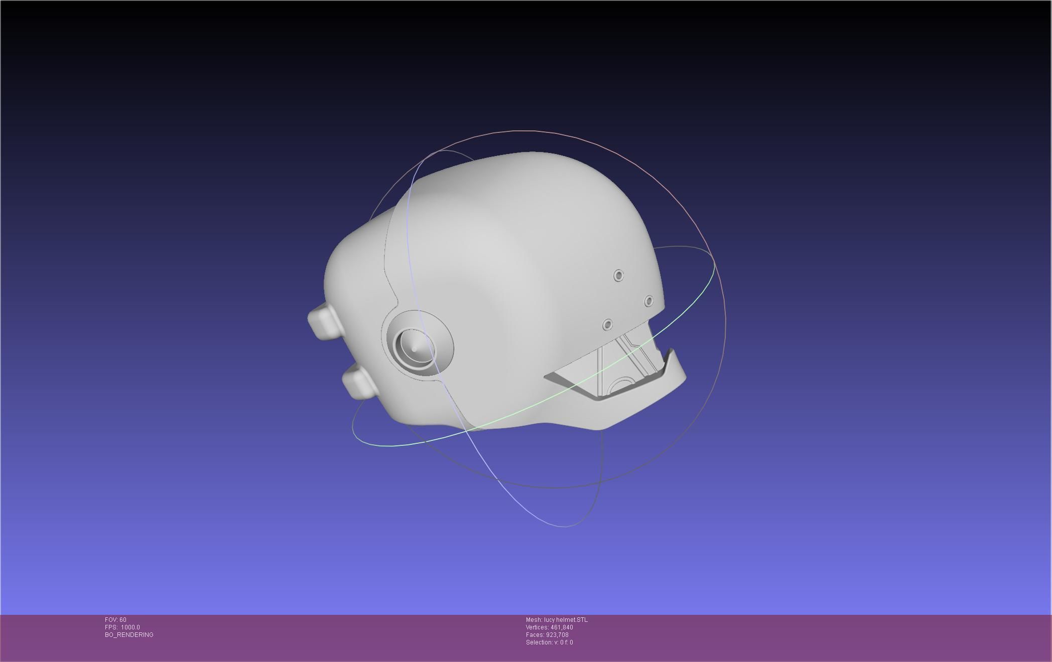Click the 'Mesh: lucy helmet.STL' label
The image size is (1052, 662).
[x=557, y=620]
